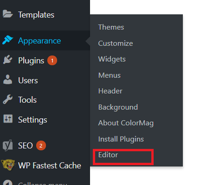Go to Menus under Appearance

pos(110,75)
